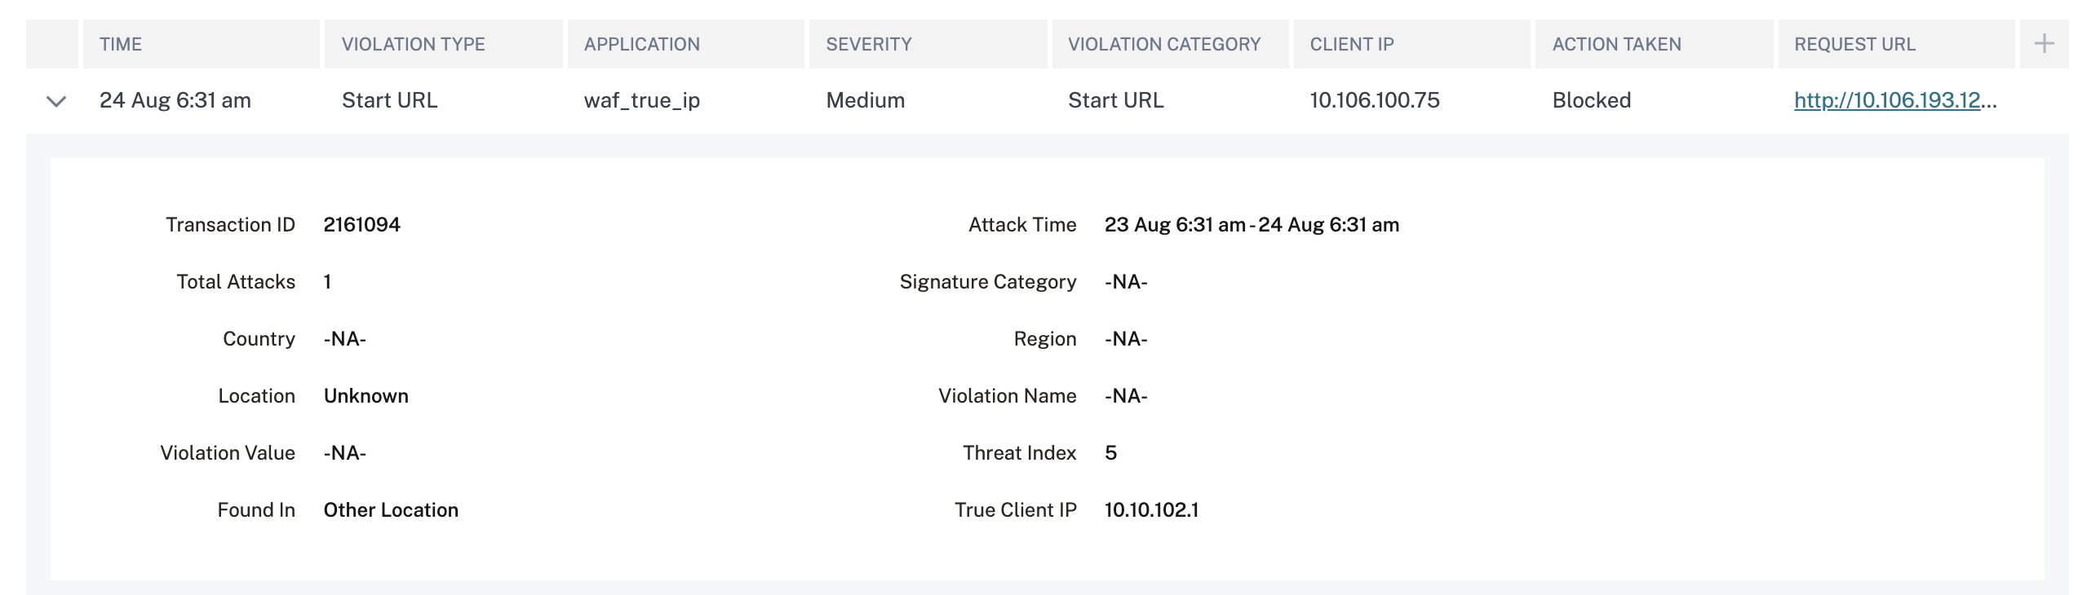Click the APPLICATION column header
Image resolution: width=2087 pixels, height=595 pixels.
[685, 44]
